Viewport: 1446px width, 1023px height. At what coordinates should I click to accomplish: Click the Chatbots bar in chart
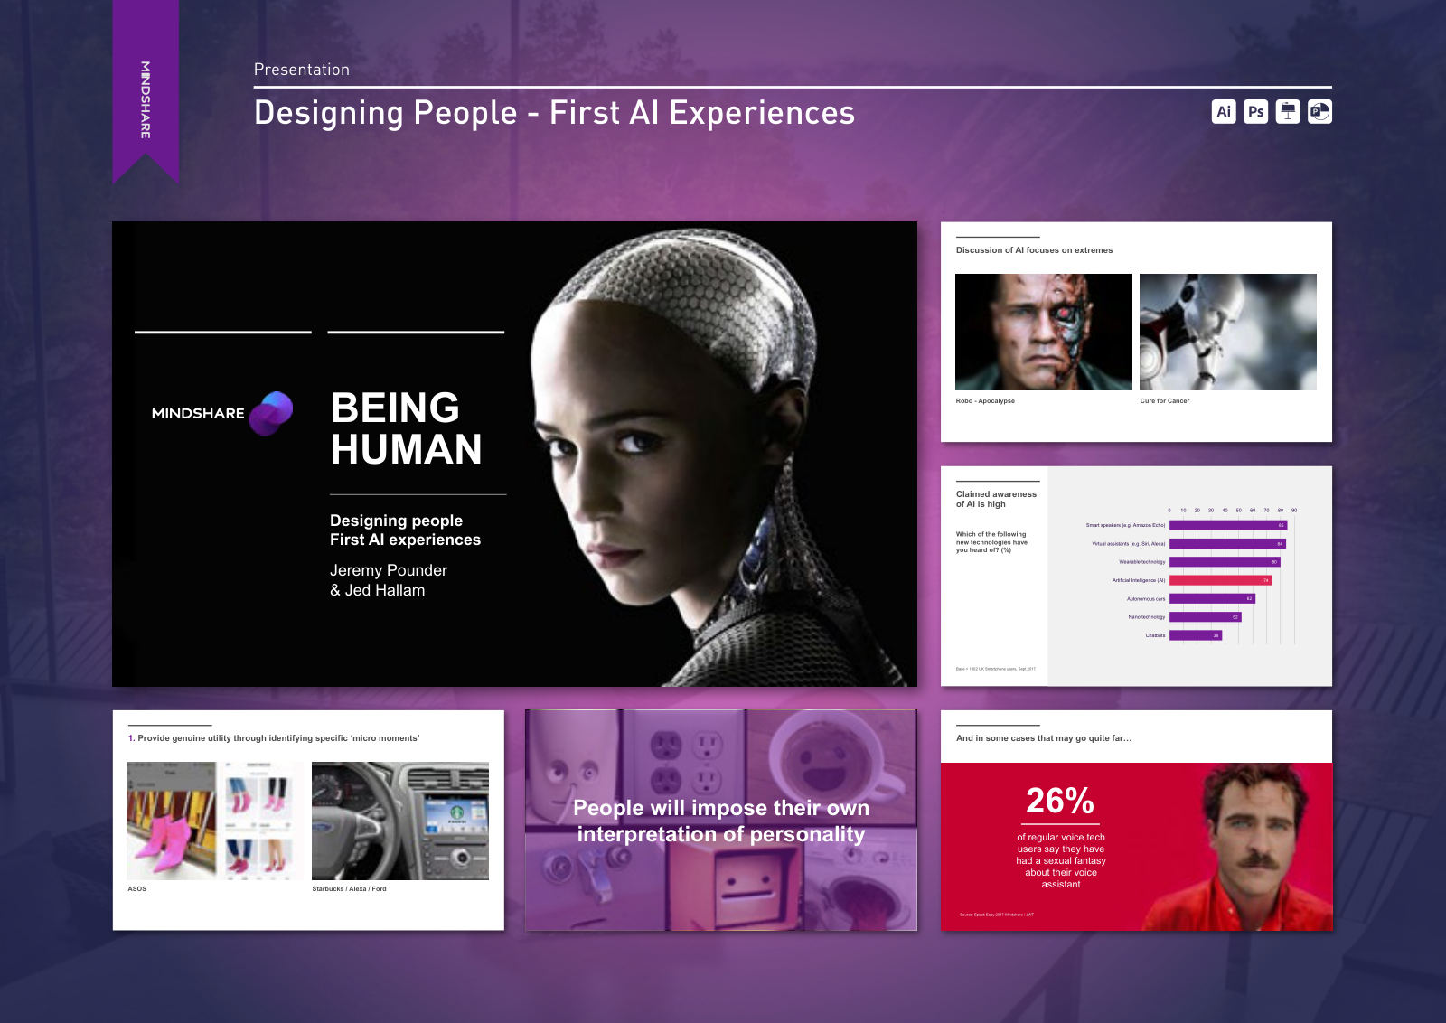pos(1196,635)
